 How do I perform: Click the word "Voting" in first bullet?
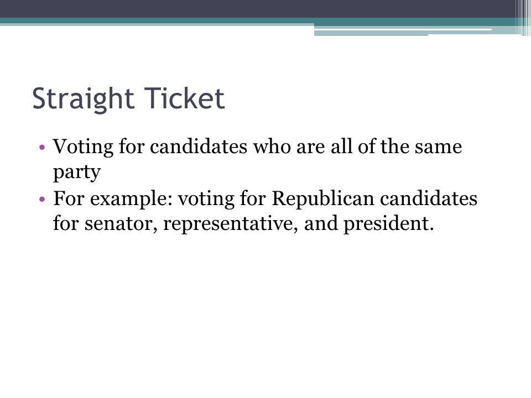click(84, 148)
